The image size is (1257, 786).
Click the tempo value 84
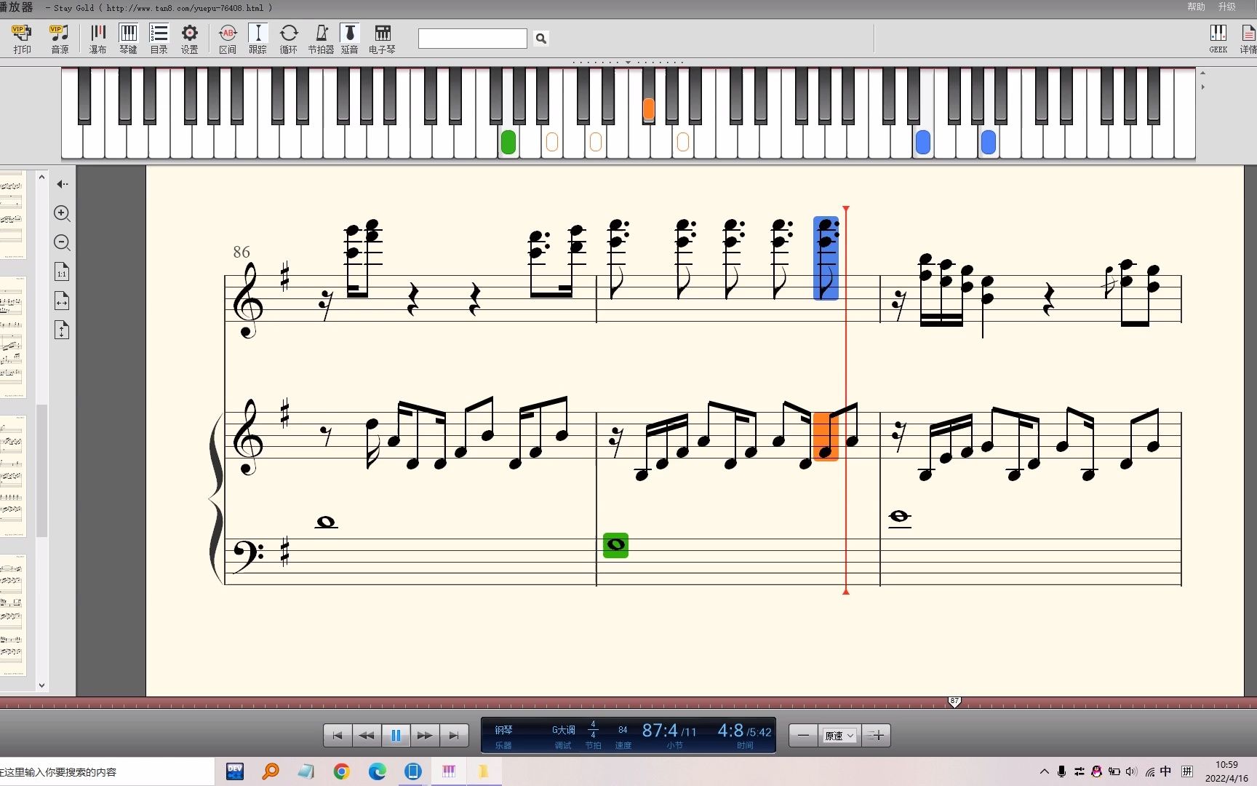pyautogui.click(x=623, y=730)
